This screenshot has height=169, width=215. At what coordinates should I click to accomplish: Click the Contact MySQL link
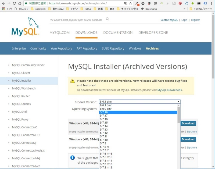coord(169,20)
